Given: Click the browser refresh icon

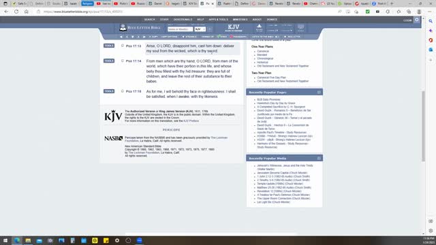Looking at the screenshot, I should point(16,12).
